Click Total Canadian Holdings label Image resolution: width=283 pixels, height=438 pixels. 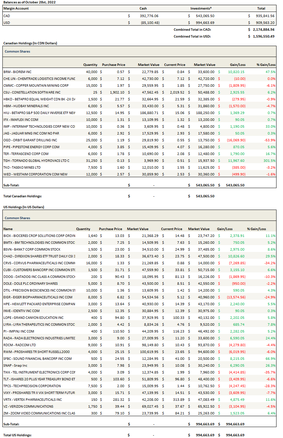pos(22,196)
